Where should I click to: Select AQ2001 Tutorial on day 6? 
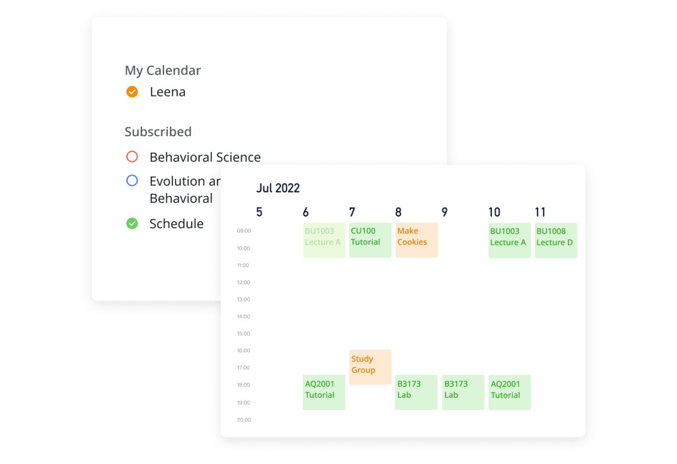click(x=324, y=392)
